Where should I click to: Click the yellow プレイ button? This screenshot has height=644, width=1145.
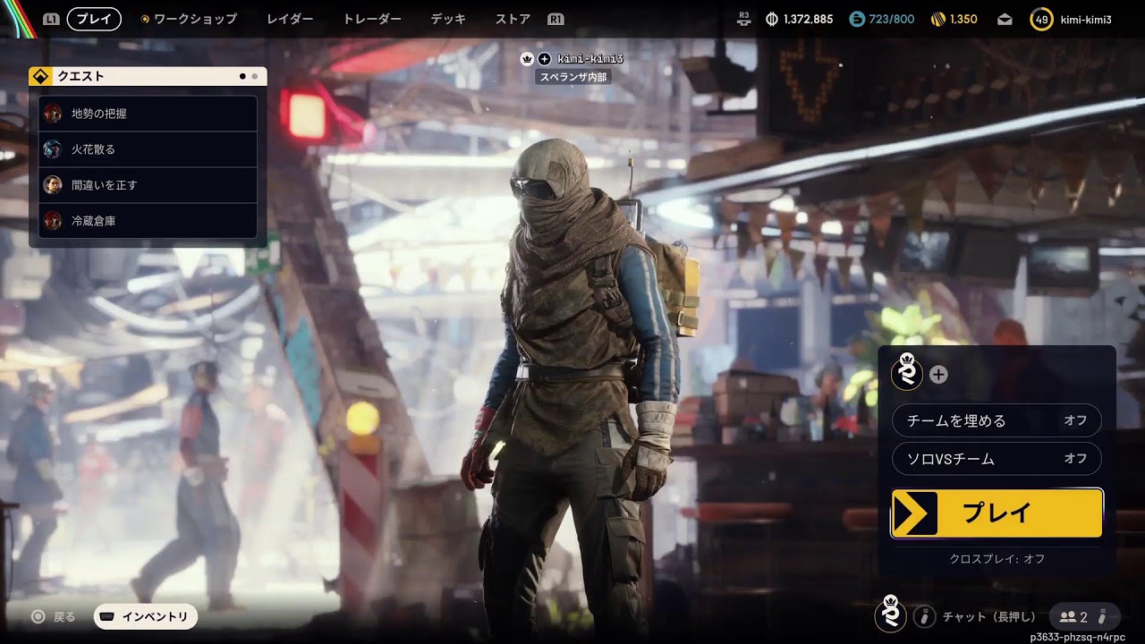pos(997,513)
